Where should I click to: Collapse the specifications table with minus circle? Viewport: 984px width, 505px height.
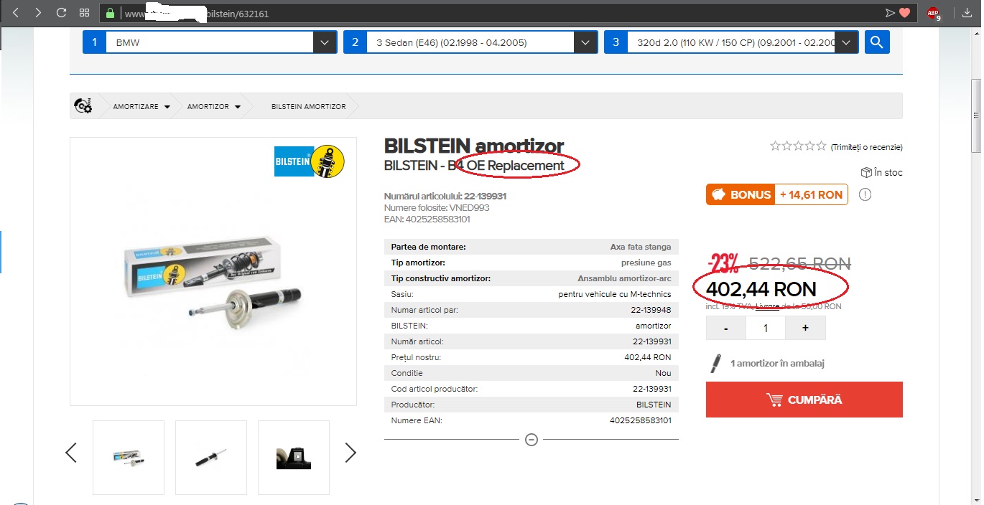tap(532, 439)
